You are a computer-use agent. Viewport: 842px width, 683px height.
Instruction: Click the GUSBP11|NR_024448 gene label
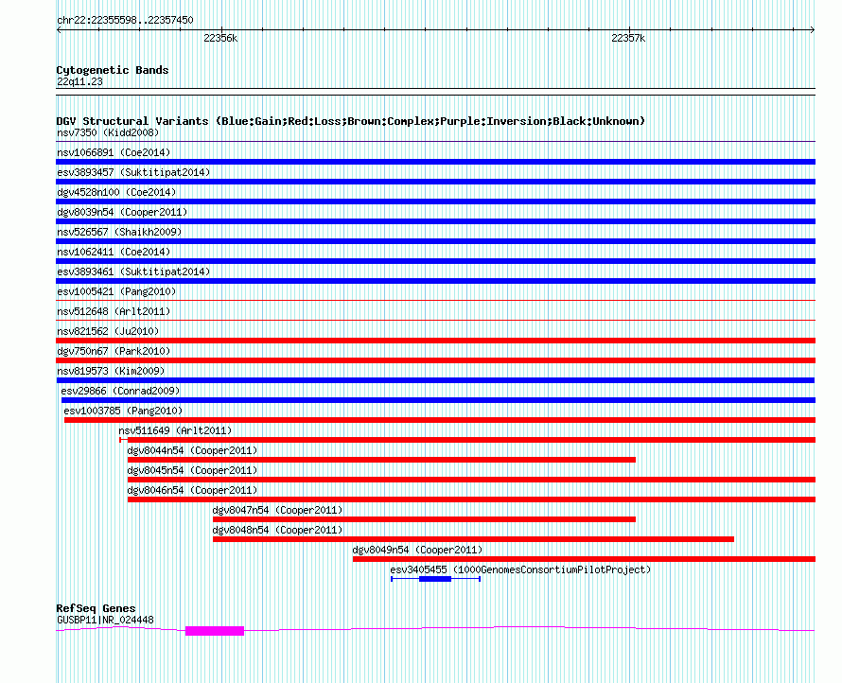(x=105, y=621)
